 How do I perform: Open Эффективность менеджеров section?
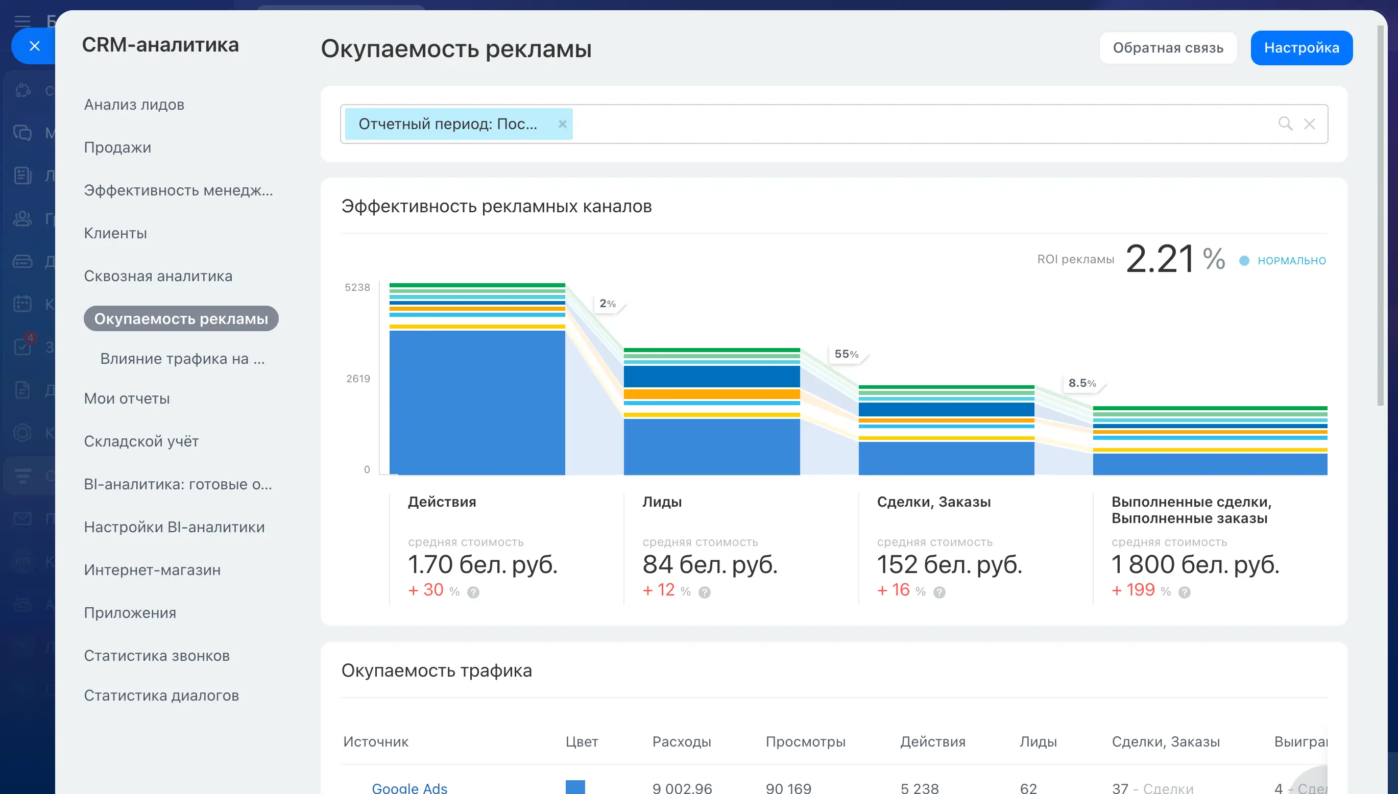178,190
